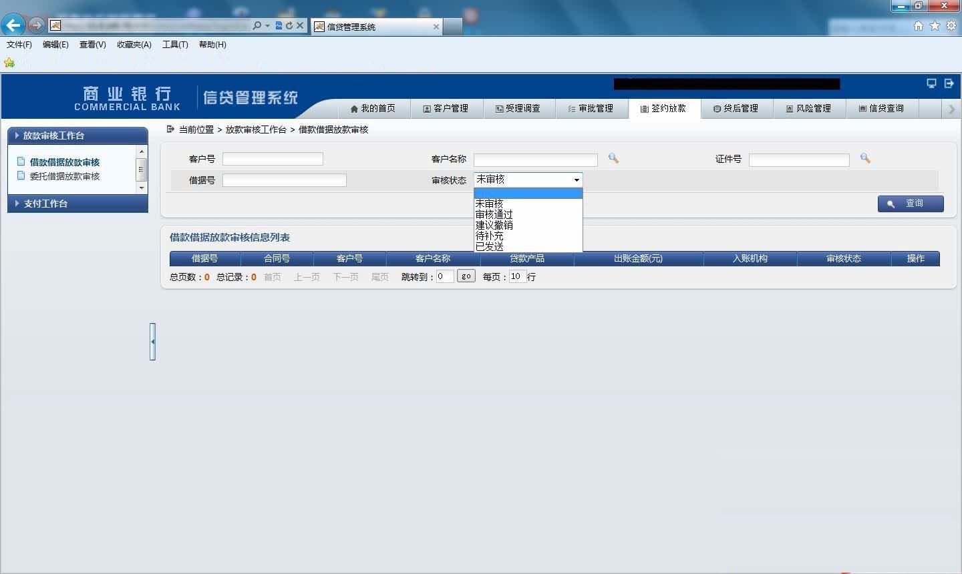Collapse the sidebar using the splitter handle

(x=153, y=342)
